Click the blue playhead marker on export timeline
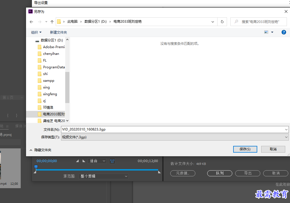290x203 pixels. click(36, 167)
